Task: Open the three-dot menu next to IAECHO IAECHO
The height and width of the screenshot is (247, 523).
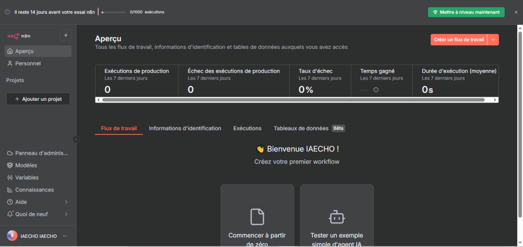Action: tap(65, 236)
